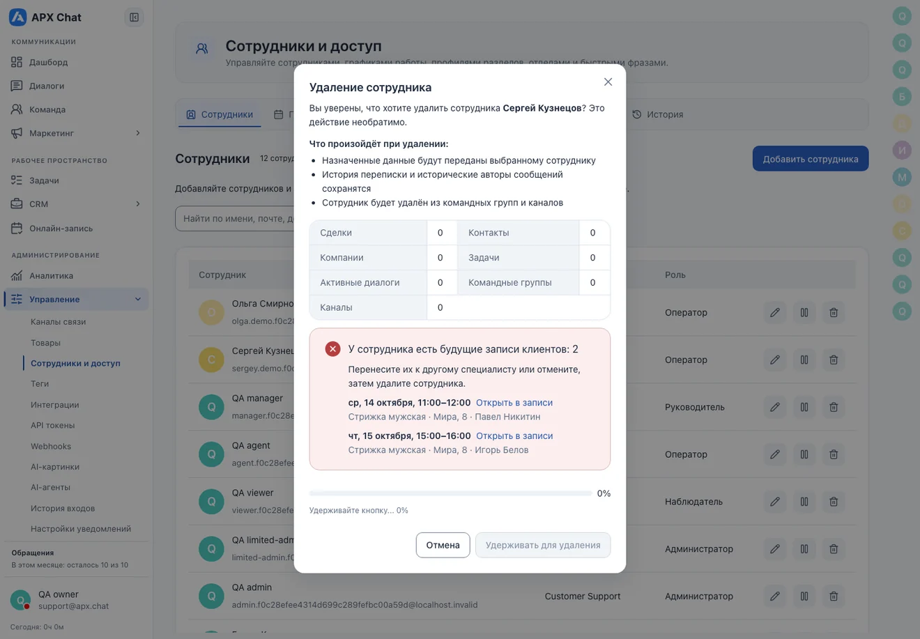Open the 14 октября booking link
Viewport: 920px width, 639px height.
[x=514, y=403]
